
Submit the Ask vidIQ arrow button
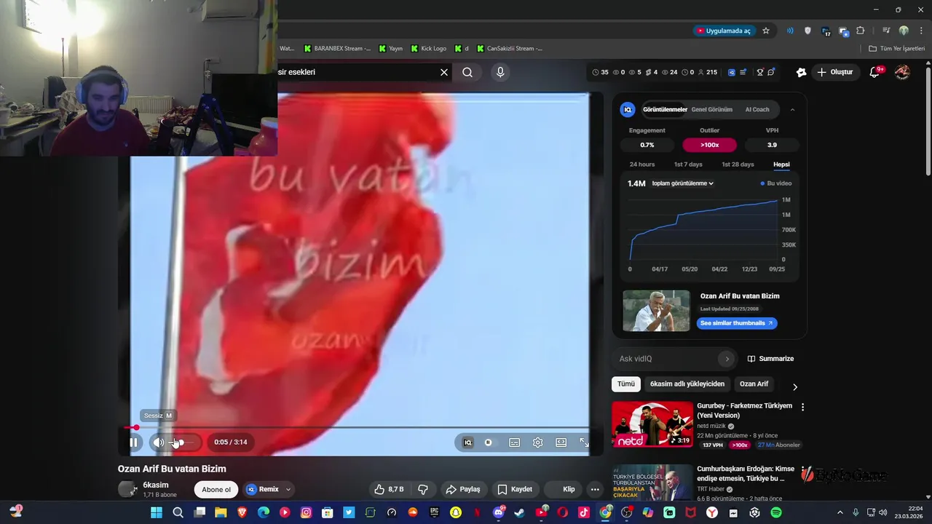(x=727, y=359)
